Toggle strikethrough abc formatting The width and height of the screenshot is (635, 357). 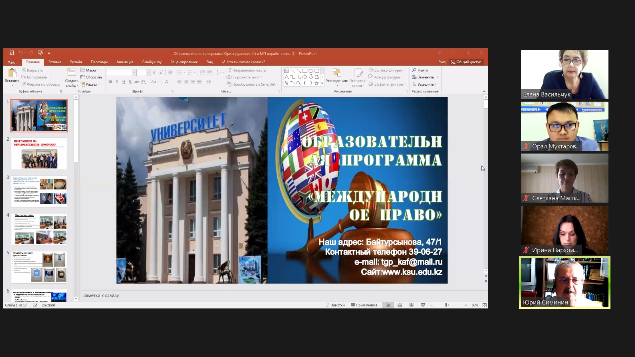[137, 82]
